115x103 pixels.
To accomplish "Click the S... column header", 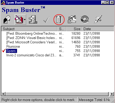I will (x=62, y=29).
